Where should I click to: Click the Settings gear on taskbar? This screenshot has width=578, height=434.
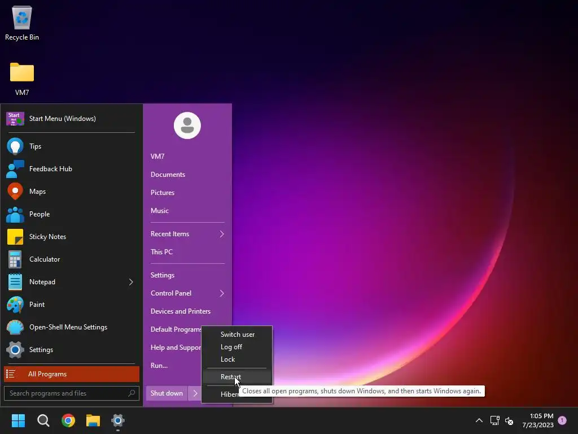coord(118,420)
